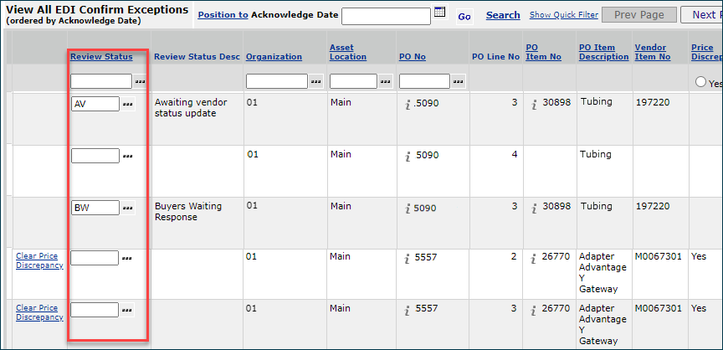
Task: Open lookup for the PO No filter
Action: [x=459, y=81]
